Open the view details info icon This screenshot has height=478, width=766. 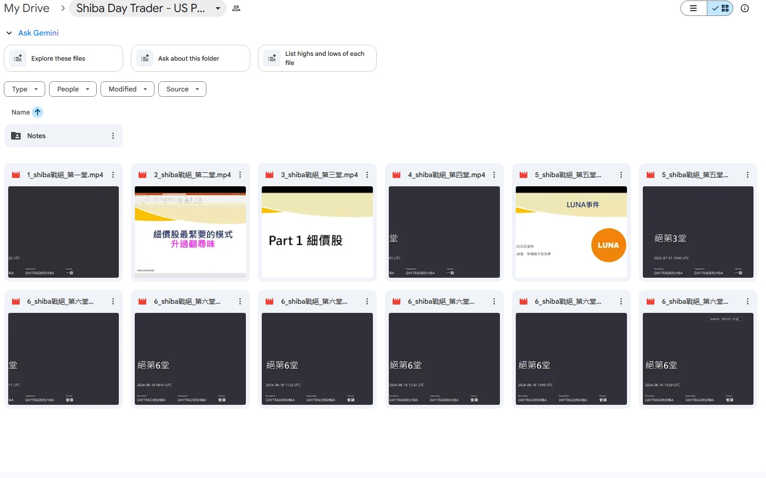click(745, 8)
